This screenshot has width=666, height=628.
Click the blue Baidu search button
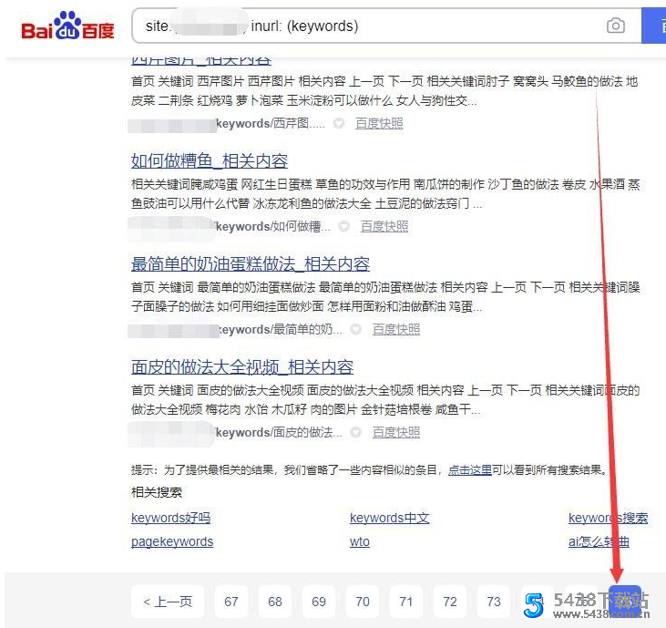tap(653, 26)
